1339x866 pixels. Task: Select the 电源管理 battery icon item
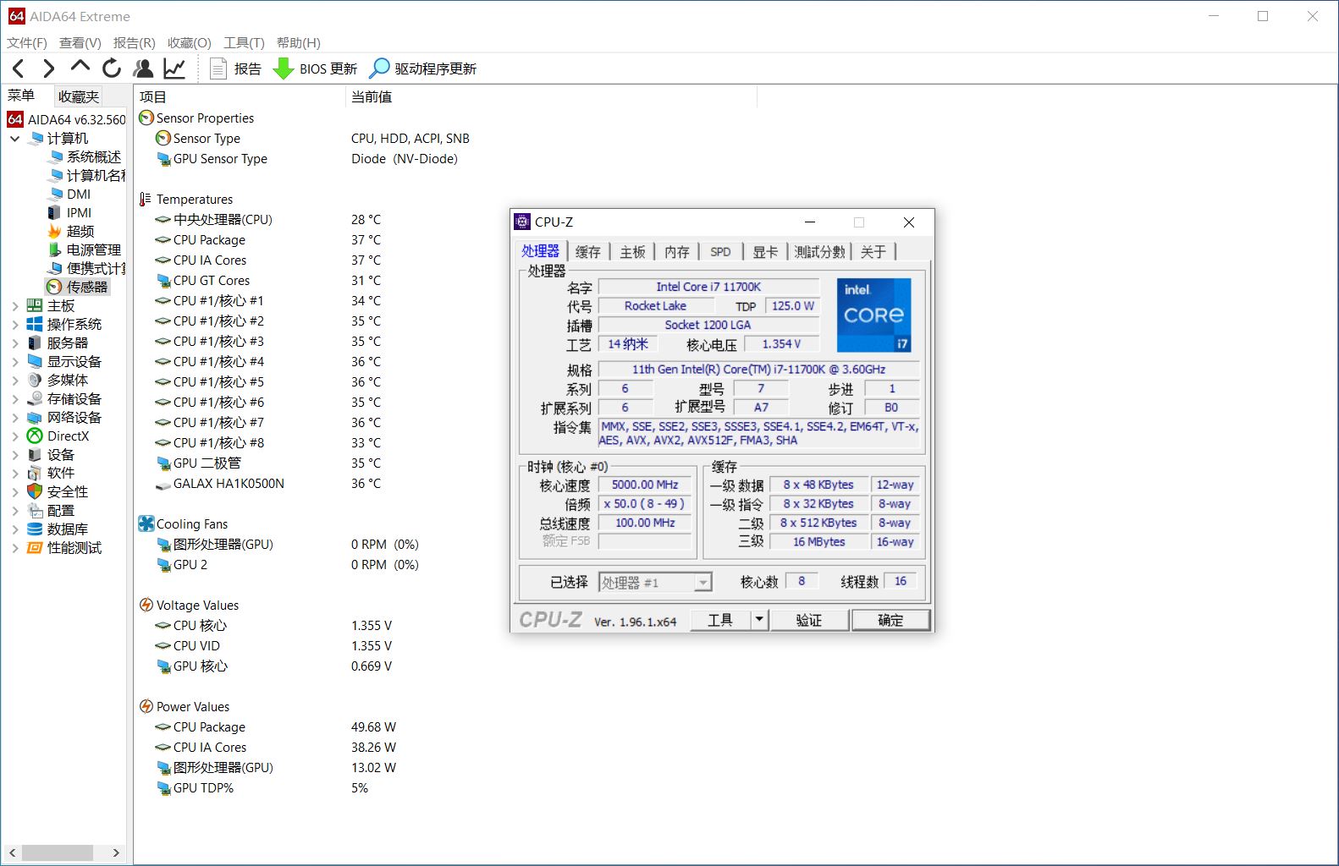click(54, 250)
